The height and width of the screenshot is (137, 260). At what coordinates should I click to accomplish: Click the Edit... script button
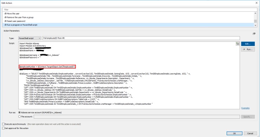[x=248, y=44]
